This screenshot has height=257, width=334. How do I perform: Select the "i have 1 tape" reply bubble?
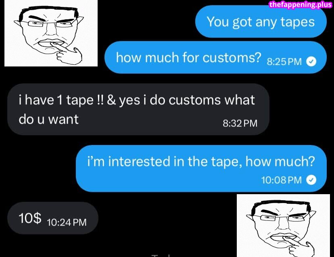pyautogui.click(x=138, y=109)
